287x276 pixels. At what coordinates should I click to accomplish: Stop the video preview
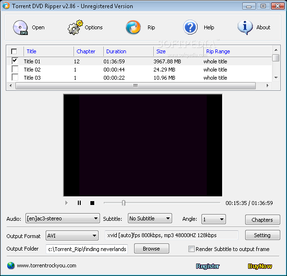[92, 203]
